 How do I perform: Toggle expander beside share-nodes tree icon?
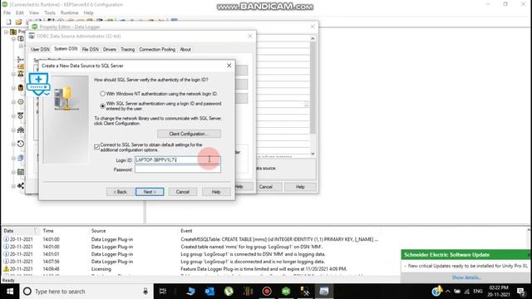tap(13, 186)
